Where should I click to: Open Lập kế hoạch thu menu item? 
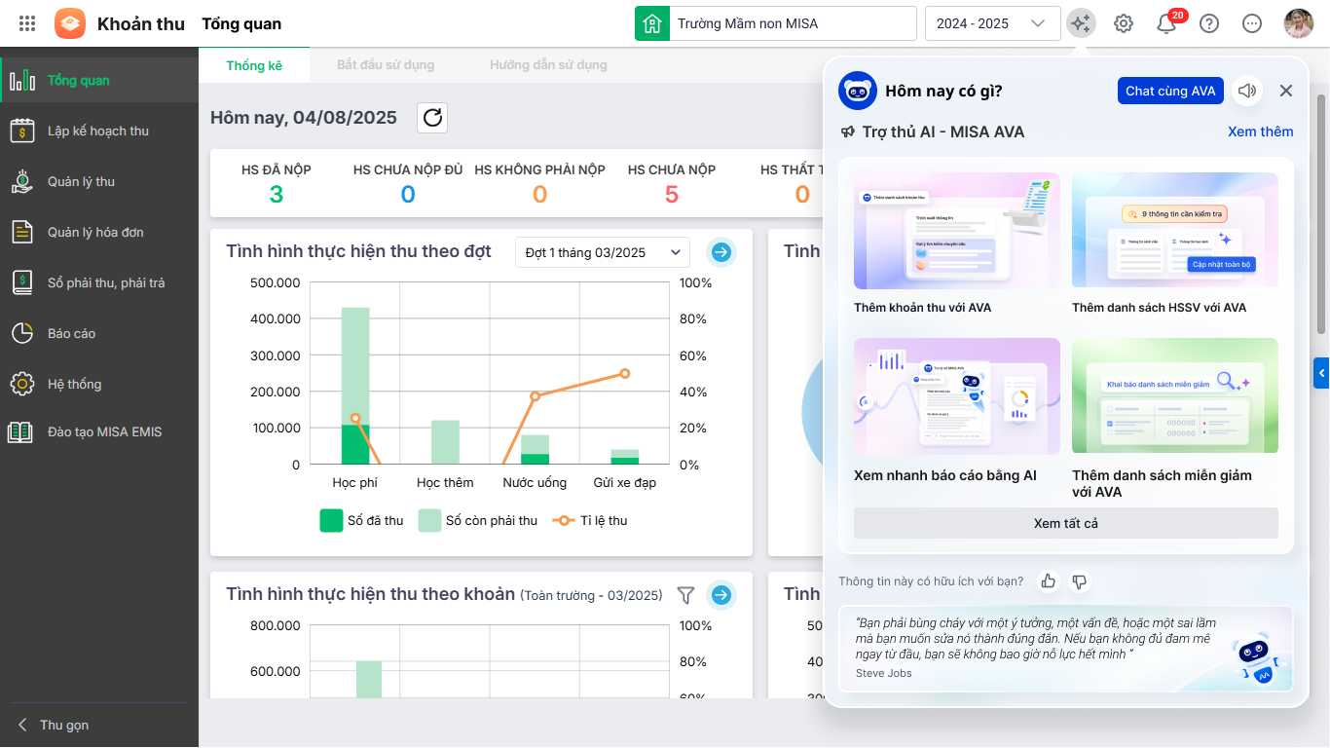tap(99, 131)
